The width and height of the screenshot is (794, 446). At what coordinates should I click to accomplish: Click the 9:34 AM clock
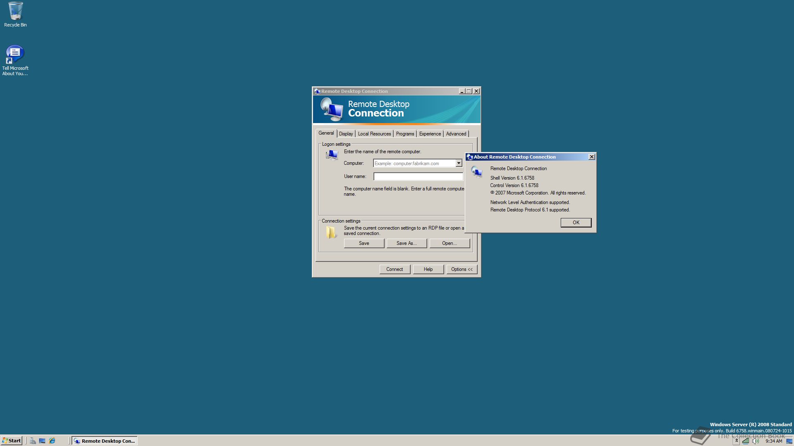point(774,441)
